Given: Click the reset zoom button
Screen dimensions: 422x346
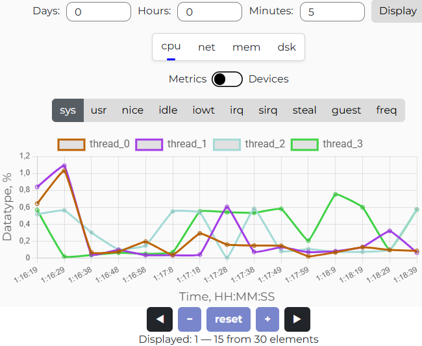Looking at the screenshot, I should click(229, 319).
